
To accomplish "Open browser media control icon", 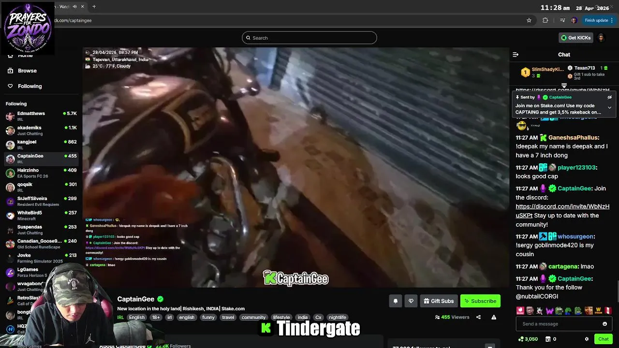I will 562,20.
